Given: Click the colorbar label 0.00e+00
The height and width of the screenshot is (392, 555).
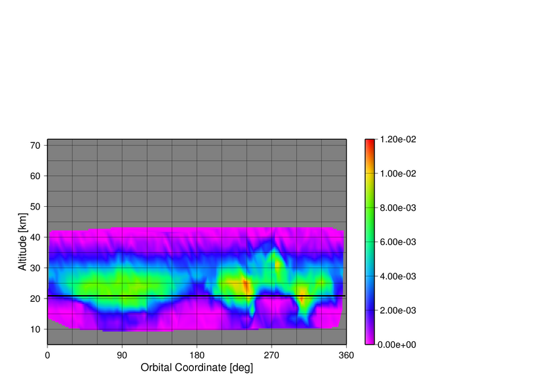Looking at the screenshot, I should pyautogui.click(x=397, y=345).
